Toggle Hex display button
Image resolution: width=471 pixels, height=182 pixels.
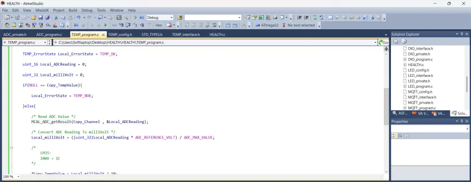click(159, 25)
